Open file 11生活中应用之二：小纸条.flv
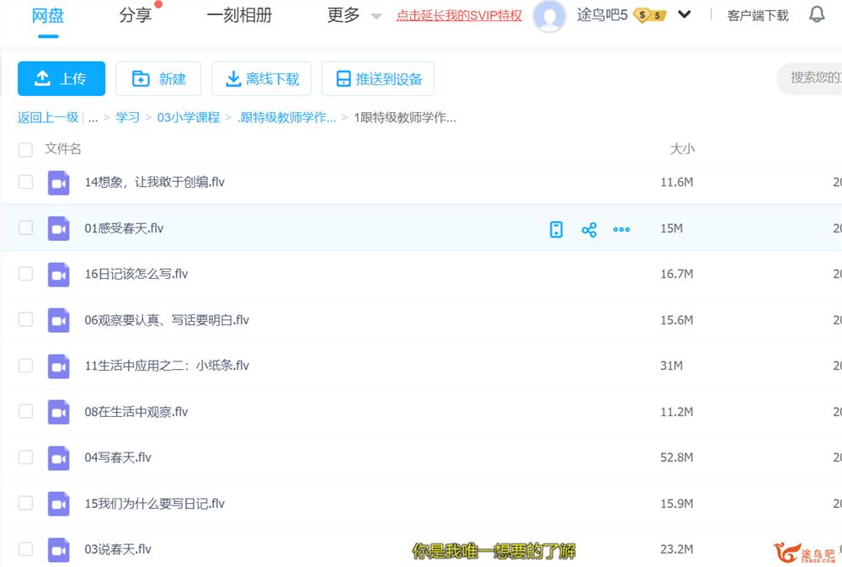The width and height of the screenshot is (842, 567). pos(167,366)
